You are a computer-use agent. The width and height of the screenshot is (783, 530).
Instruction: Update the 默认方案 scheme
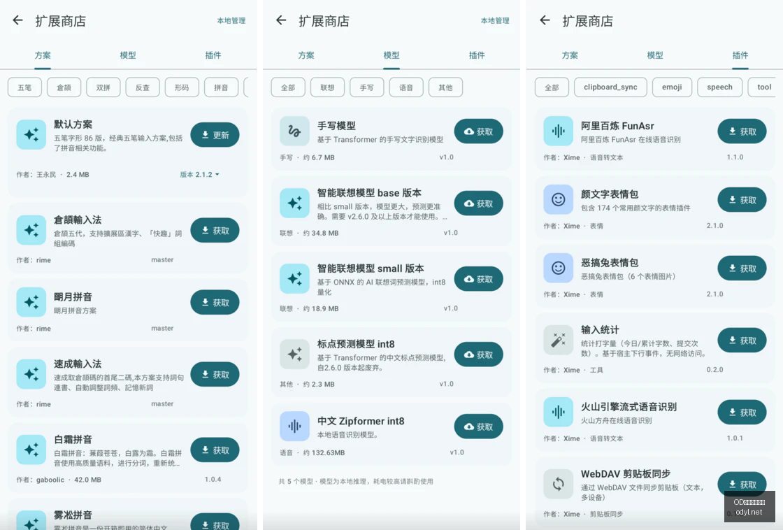215,135
